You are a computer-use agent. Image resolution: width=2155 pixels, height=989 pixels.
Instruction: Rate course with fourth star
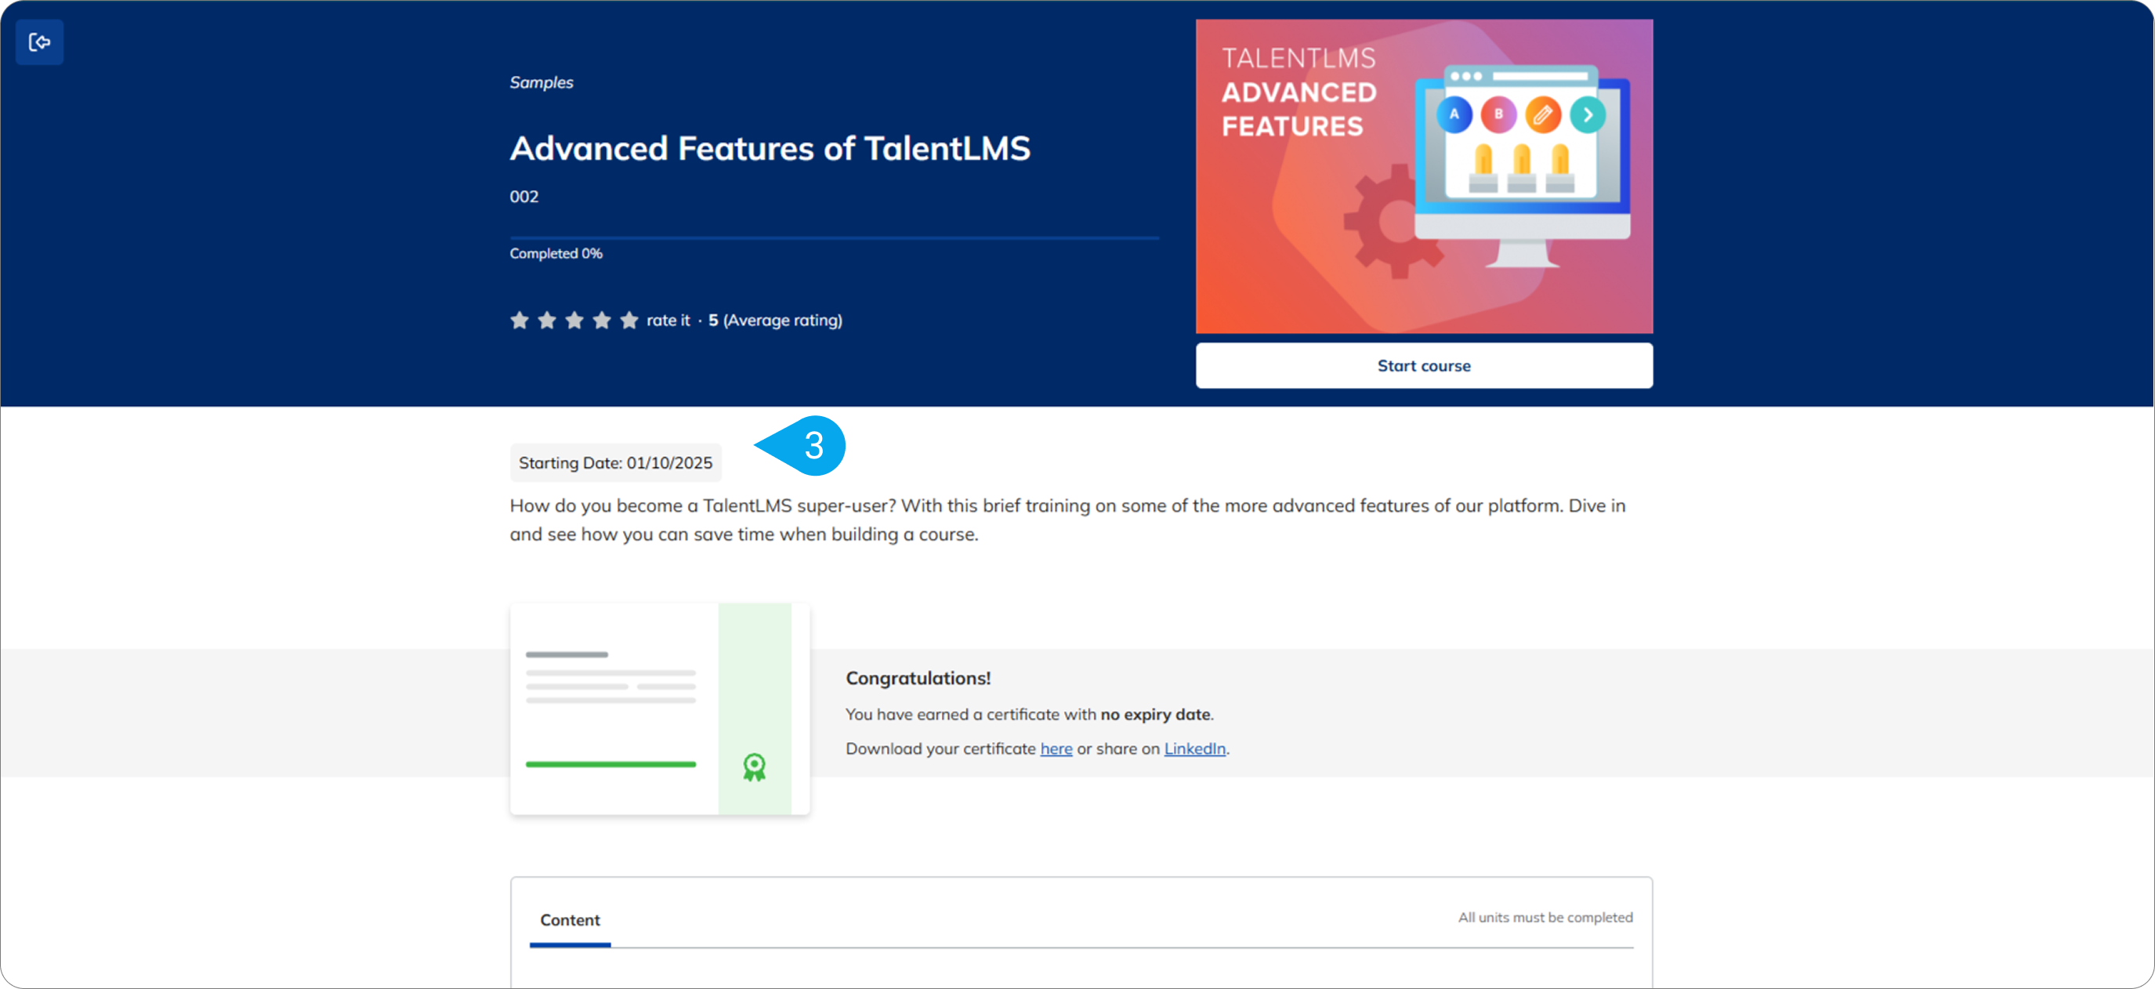click(x=602, y=320)
